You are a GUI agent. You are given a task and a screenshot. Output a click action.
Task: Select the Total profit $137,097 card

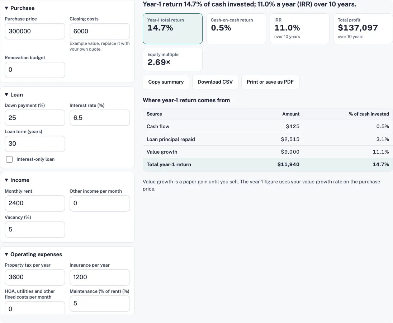(x=363, y=29)
